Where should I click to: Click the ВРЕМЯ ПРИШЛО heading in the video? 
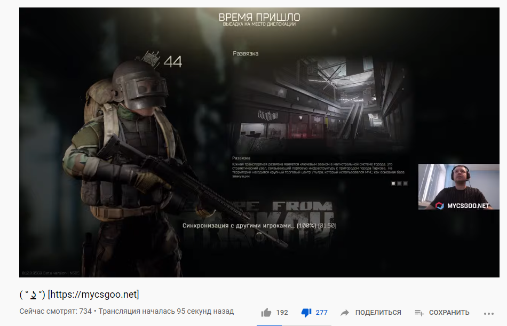click(259, 18)
